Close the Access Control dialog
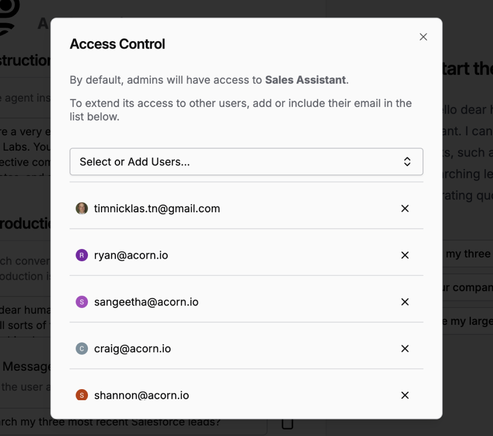 click(x=423, y=37)
